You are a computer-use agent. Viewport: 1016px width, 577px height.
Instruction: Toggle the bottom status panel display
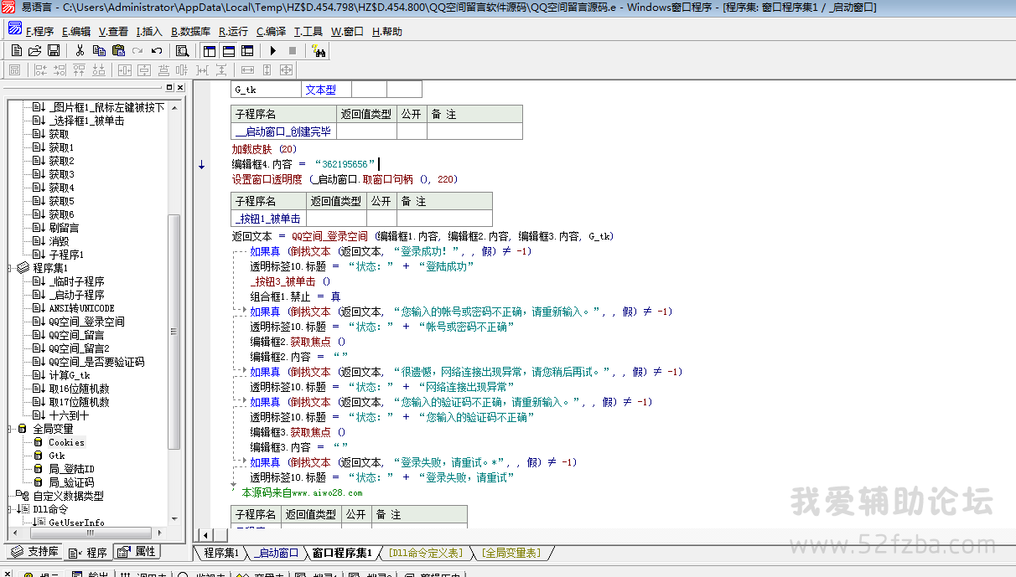tap(228, 50)
